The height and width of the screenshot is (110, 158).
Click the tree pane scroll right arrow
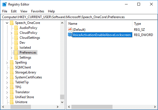coord(58,107)
